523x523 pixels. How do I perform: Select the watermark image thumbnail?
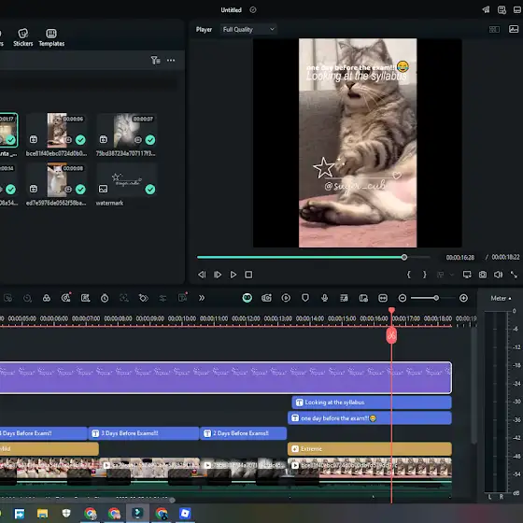(127, 180)
